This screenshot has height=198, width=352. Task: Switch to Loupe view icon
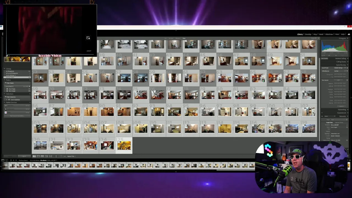pyautogui.click(x=38, y=156)
